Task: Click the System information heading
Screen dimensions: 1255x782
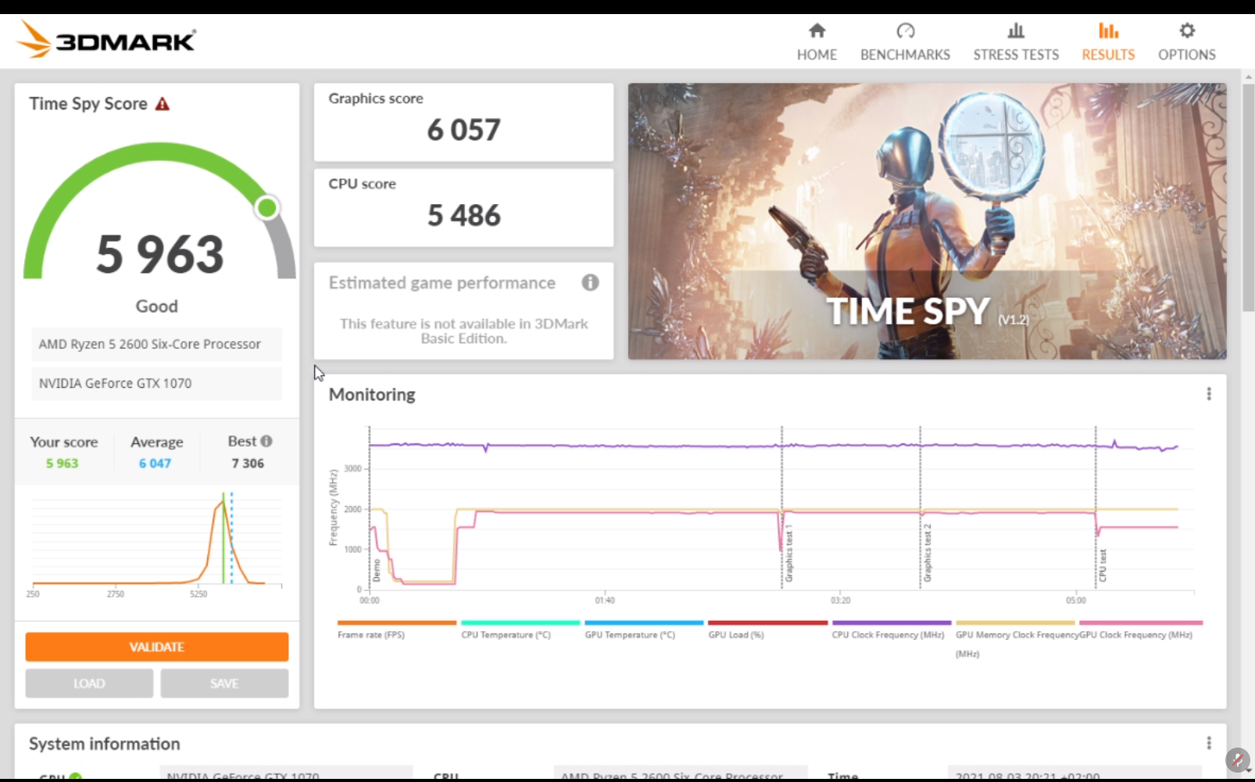Action: coord(105,744)
